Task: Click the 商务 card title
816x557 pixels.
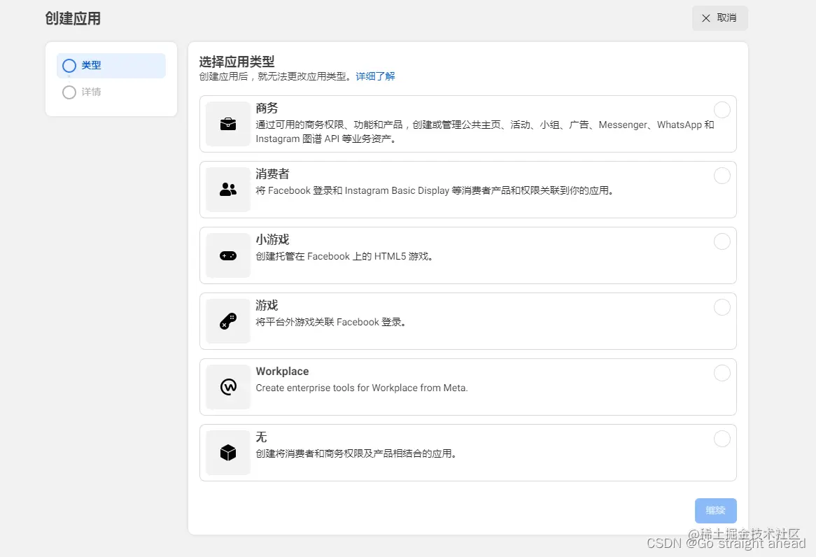Action: [267, 108]
